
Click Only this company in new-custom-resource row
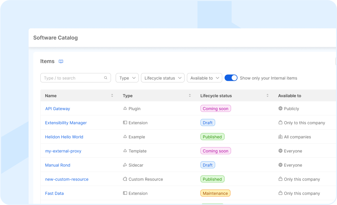pos(302,179)
